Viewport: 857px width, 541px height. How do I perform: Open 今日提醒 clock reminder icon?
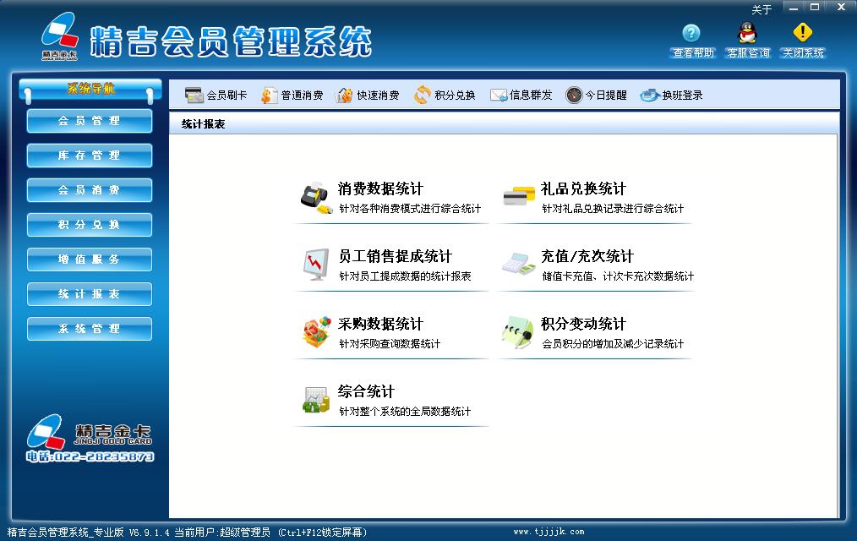574,96
